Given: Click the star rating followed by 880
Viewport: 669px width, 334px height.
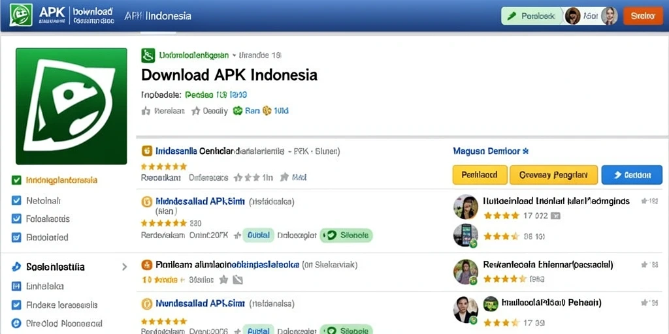Looking at the screenshot, I should (x=164, y=223).
